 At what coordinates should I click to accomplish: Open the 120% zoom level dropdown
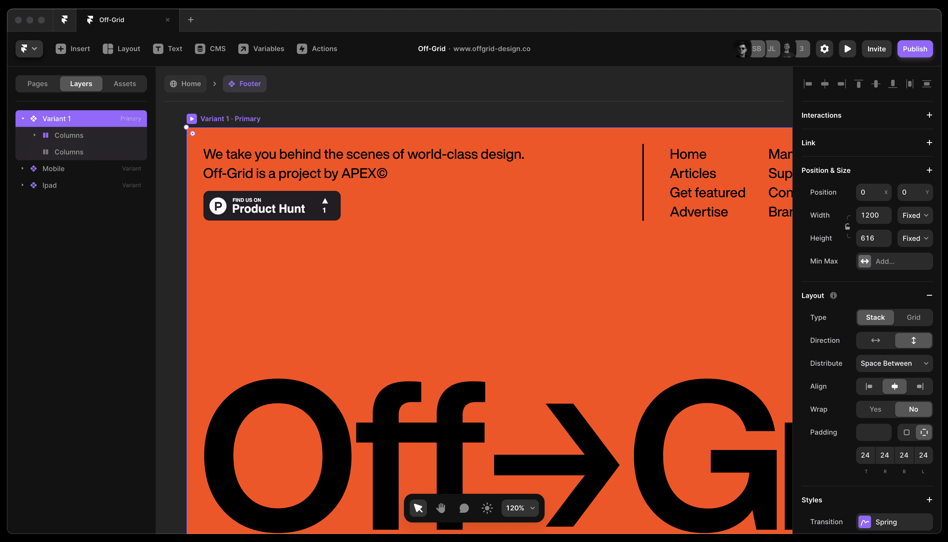click(520, 508)
